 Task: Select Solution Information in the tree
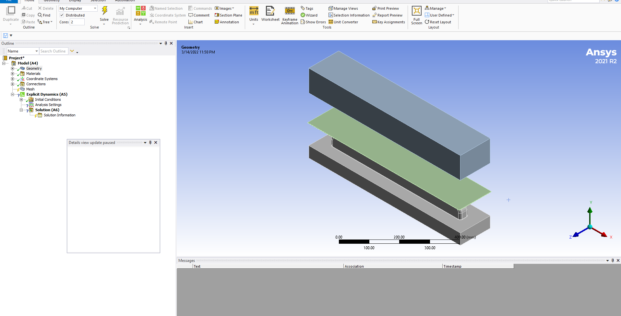pos(59,115)
